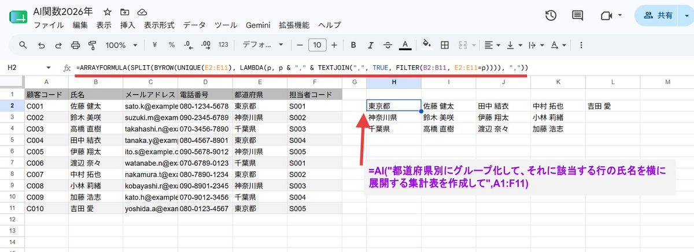The height and width of the screenshot is (252, 694).
Task: Apply yen currency format
Action: coord(155,45)
